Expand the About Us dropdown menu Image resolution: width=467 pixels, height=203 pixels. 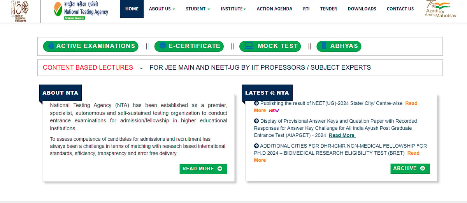click(162, 9)
